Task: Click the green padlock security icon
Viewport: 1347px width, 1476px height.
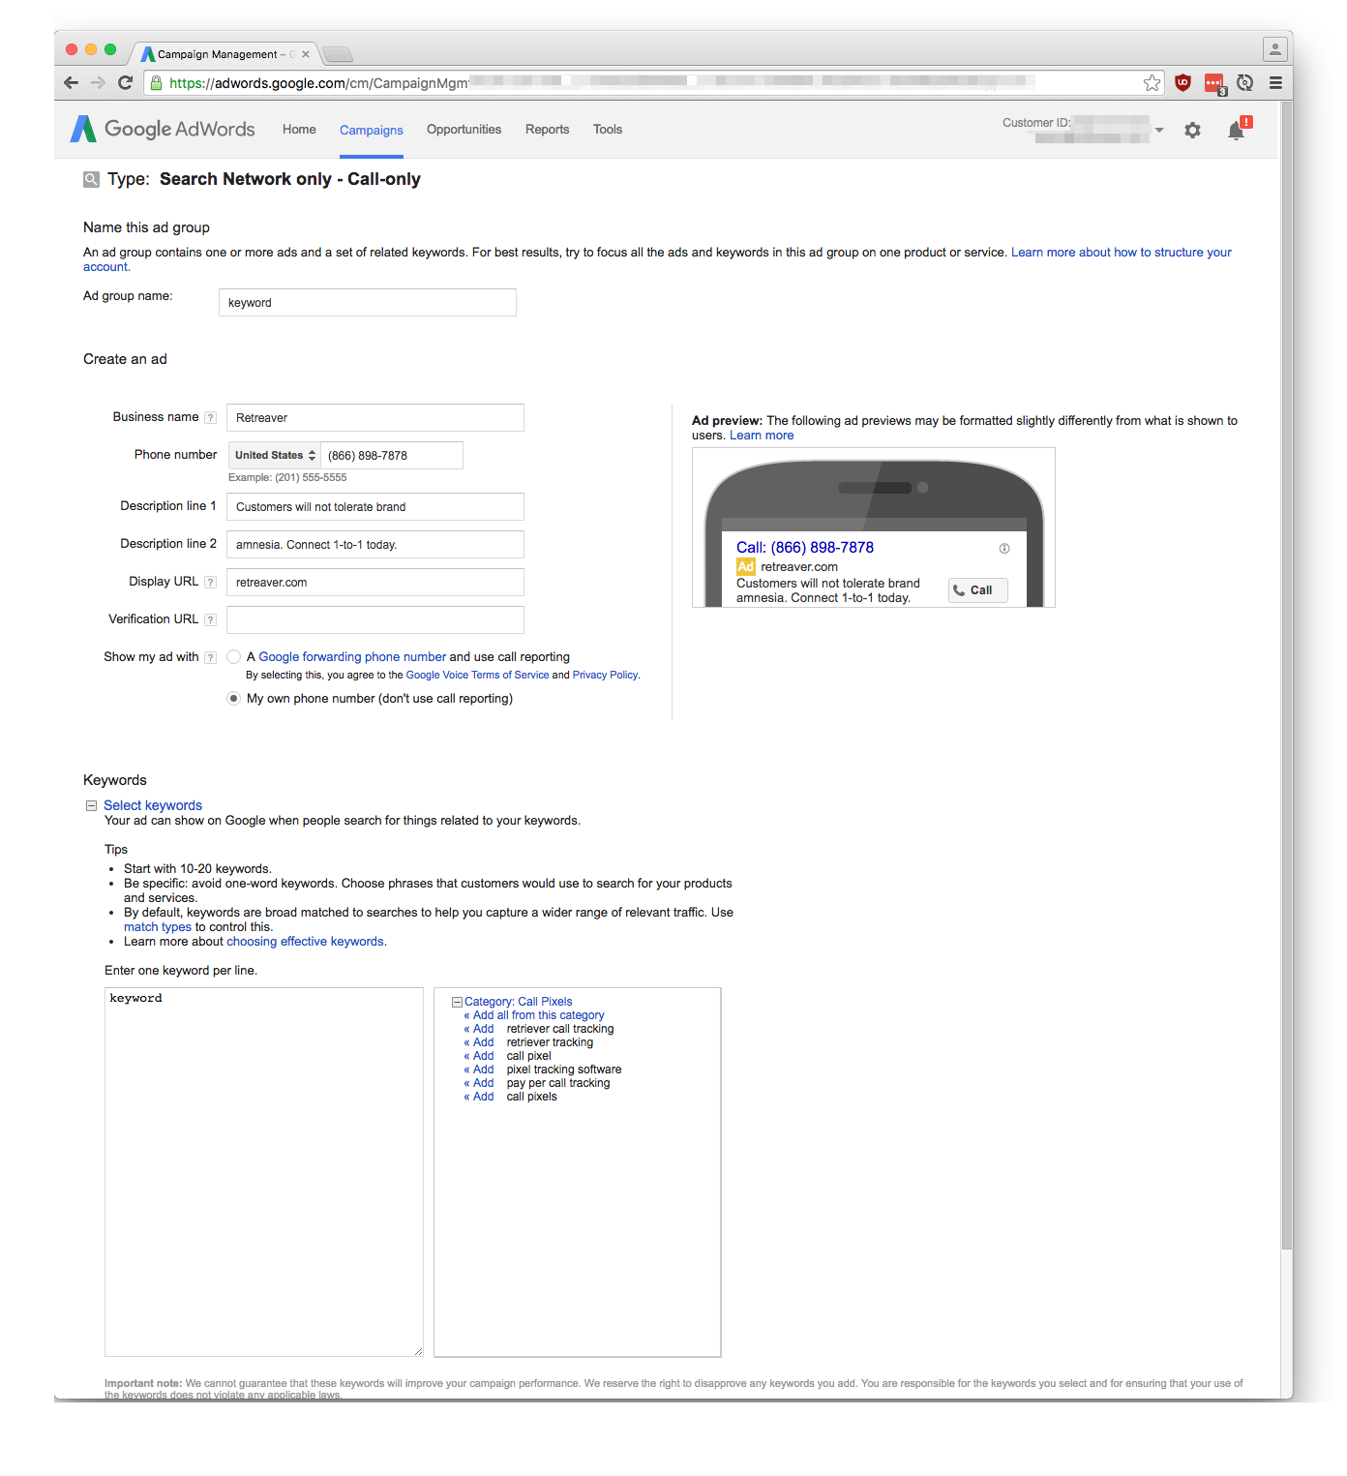Action: [156, 83]
